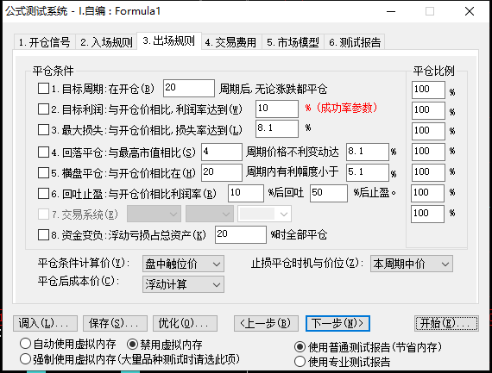Enable the 目标周期 exit condition checkbox
Screen dimensions: 492x373
(43, 89)
